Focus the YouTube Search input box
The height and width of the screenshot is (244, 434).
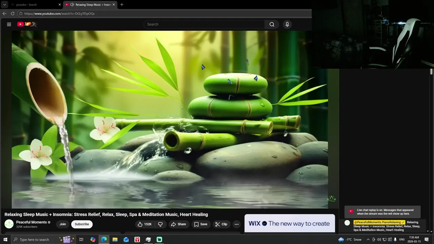pos(204,24)
